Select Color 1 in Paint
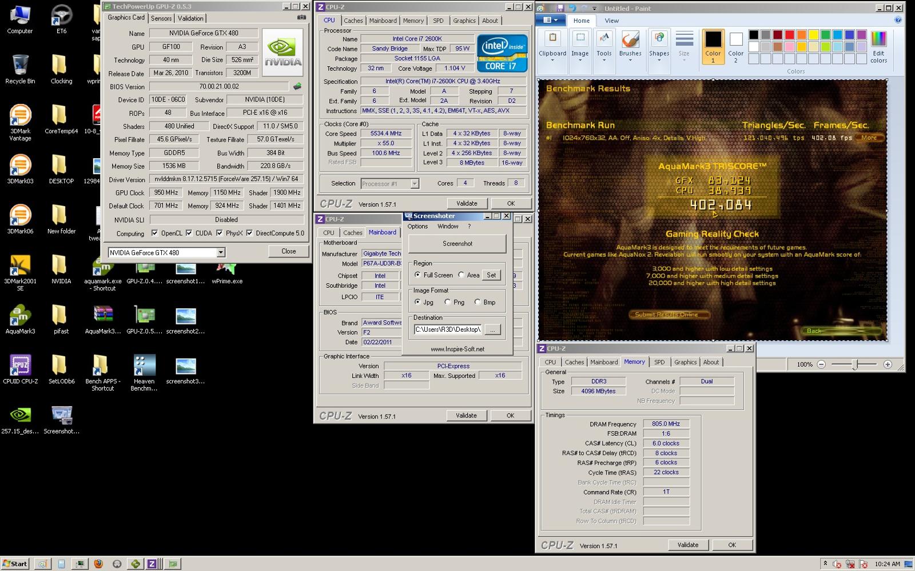The image size is (915, 571). coord(713,47)
